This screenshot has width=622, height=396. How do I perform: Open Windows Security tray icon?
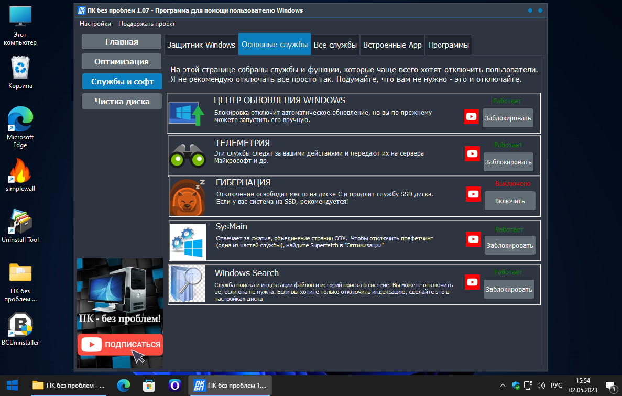(515, 386)
